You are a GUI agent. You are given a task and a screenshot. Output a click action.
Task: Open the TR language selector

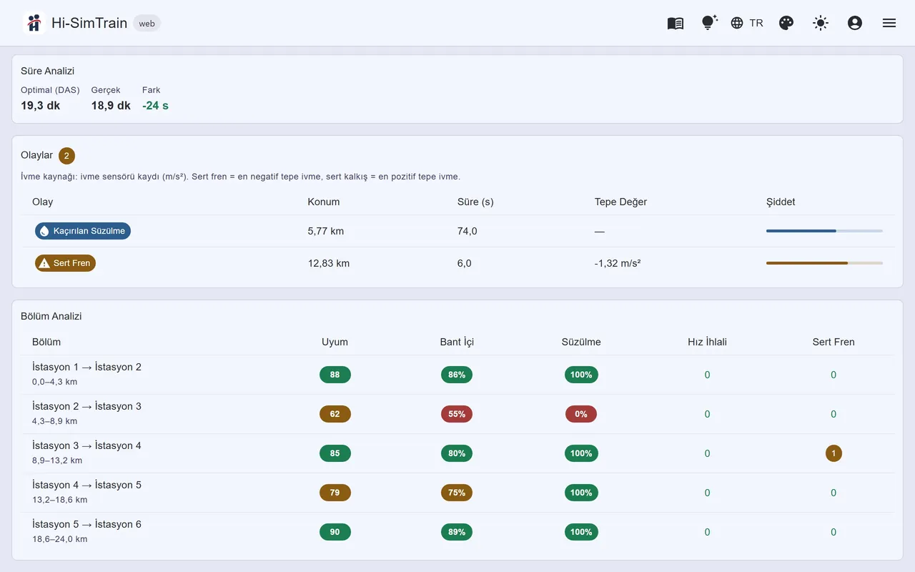point(747,23)
